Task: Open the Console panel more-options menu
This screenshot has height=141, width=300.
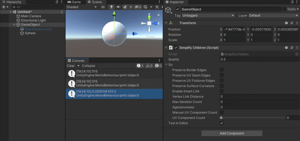Action: pos(159,61)
